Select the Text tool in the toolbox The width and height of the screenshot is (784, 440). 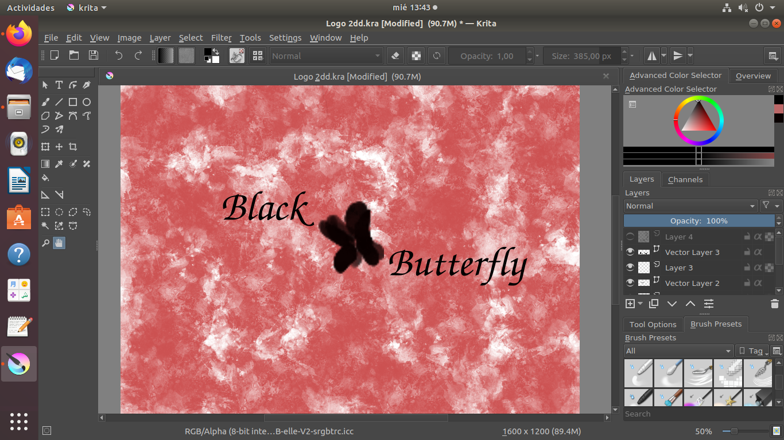pyautogui.click(x=59, y=85)
